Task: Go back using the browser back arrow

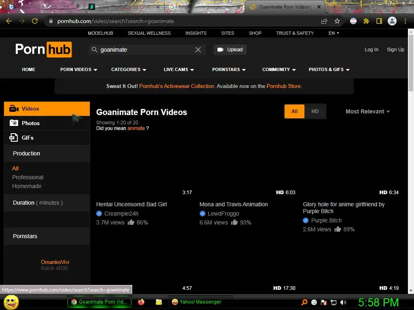Action: click(x=9, y=21)
